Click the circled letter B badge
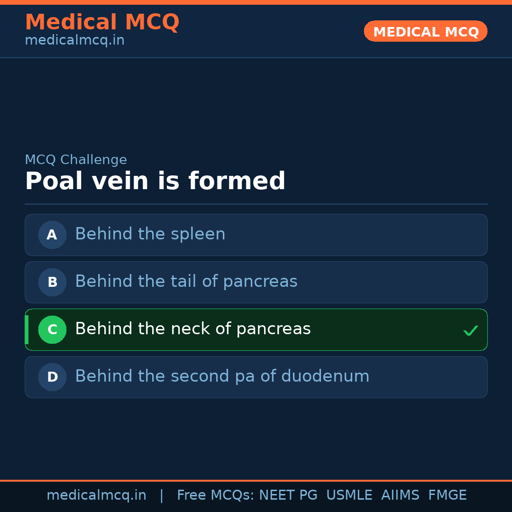The height and width of the screenshot is (512, 512). pyautogui.click(x=52, y=282)
